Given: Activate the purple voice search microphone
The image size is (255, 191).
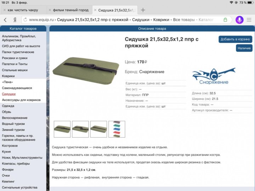Looking at the screenshot, I should (239, 20).
